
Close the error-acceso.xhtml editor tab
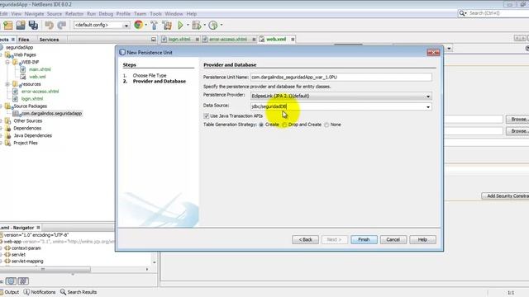point(254,40)
